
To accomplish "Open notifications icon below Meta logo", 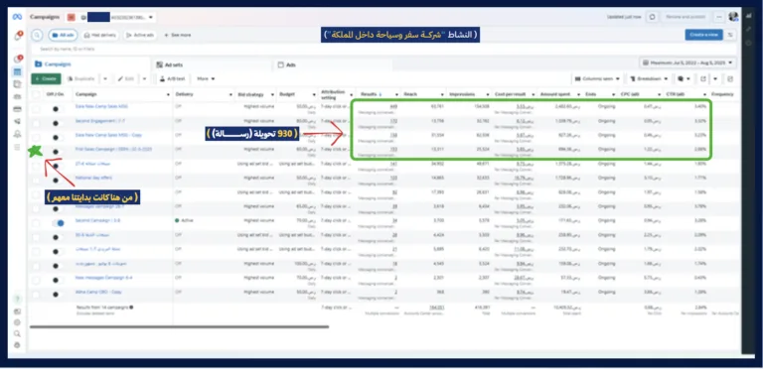I will (18, 37).
